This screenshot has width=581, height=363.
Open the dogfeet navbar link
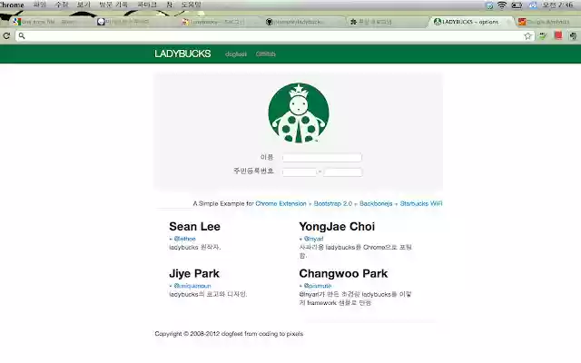[236, 54]
